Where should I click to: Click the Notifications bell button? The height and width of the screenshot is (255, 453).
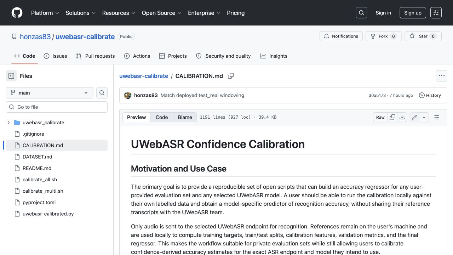click(341, 36)
